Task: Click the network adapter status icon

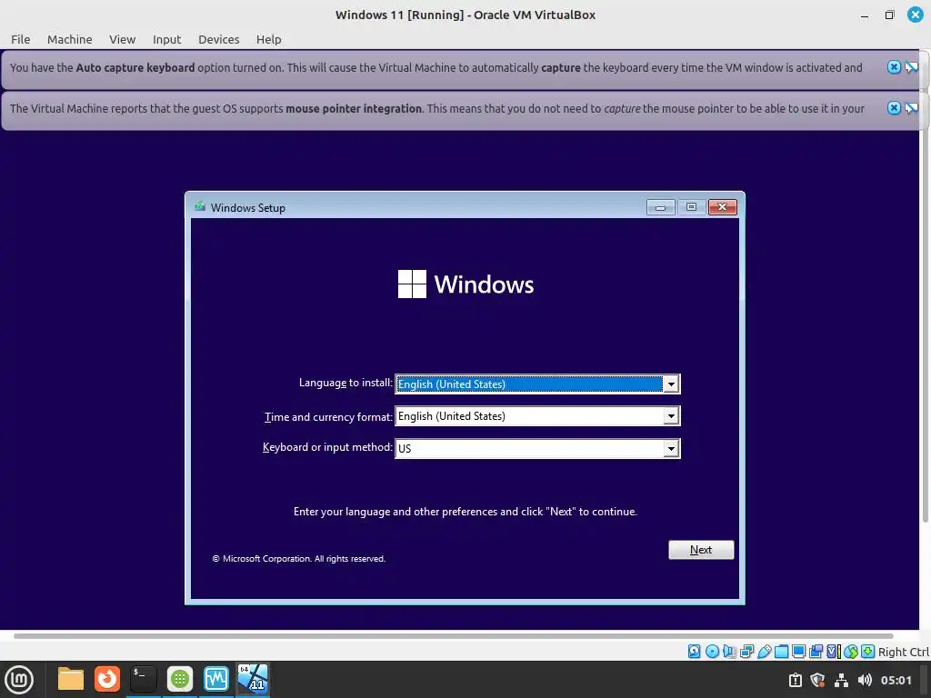Action: [747, 652]
